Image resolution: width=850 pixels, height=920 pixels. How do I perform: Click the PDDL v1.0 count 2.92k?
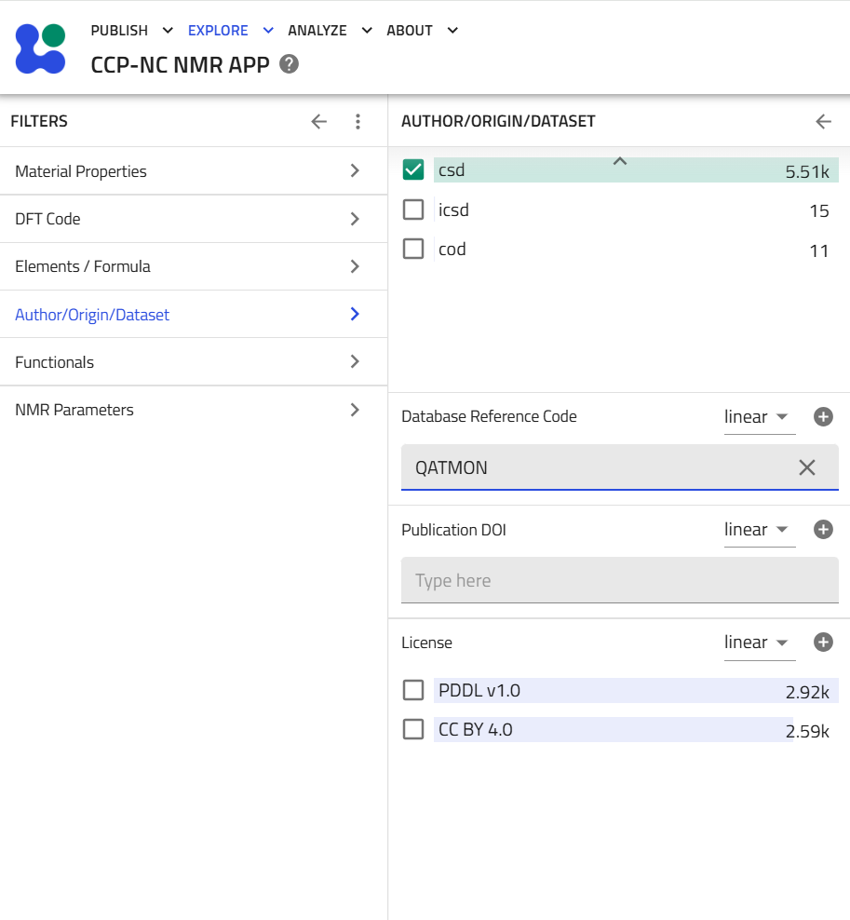[807, 693]
